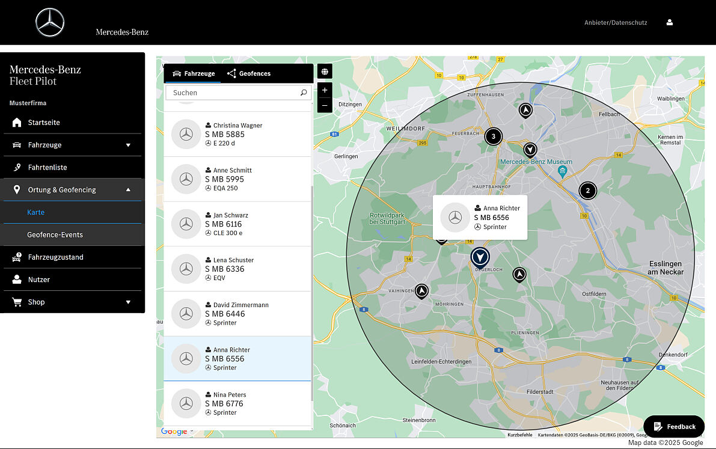
Task: Zoom out using the minus button
Action: tap(325, 106)
